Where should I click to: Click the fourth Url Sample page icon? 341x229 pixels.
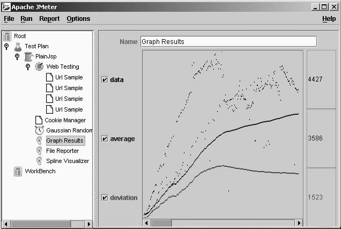coord(49,109)
